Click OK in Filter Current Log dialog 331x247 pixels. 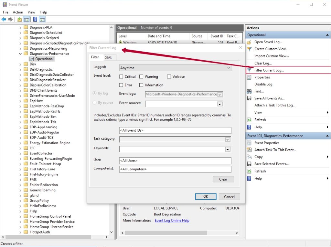[206, 196]
